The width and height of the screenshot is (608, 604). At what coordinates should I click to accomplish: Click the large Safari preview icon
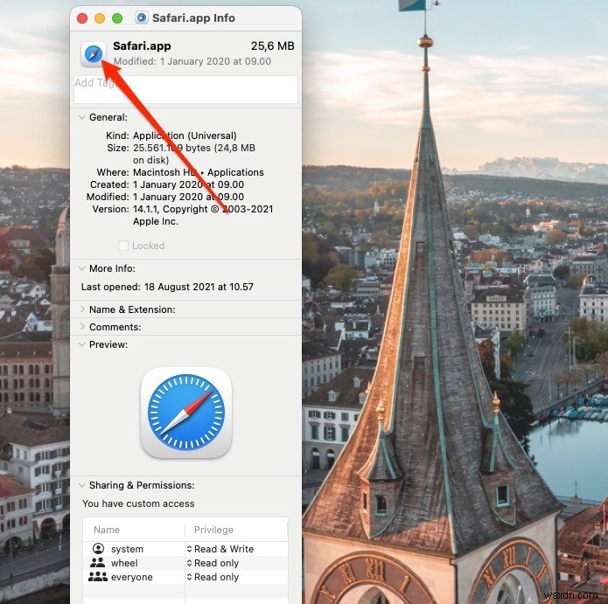point(186,413)
